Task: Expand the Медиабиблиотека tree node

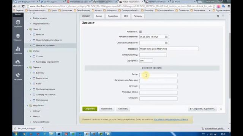Action: (x=30, y=24)
